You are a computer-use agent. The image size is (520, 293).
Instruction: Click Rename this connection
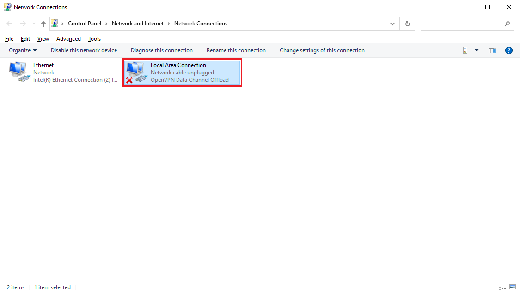(x=236, y=50)
